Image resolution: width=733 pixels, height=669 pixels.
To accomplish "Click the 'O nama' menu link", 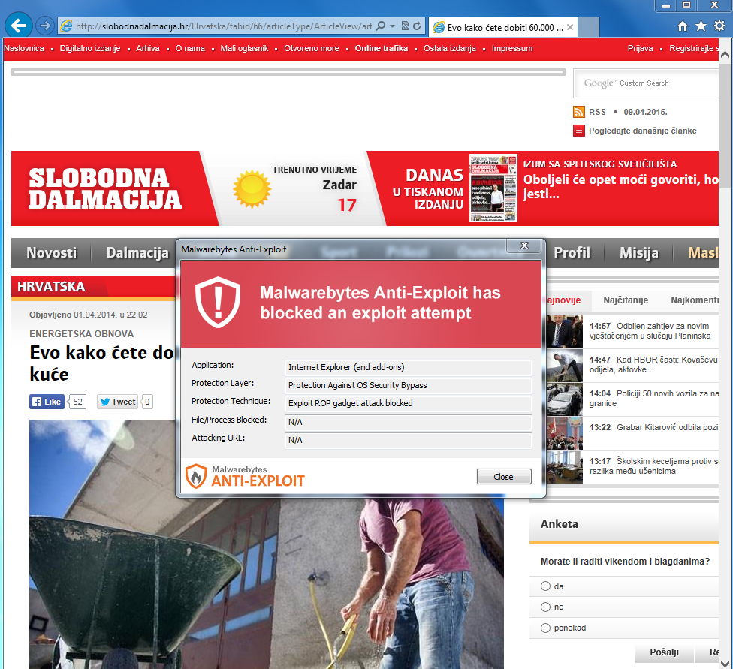I will pyautogui.click(x=190, y=48).
